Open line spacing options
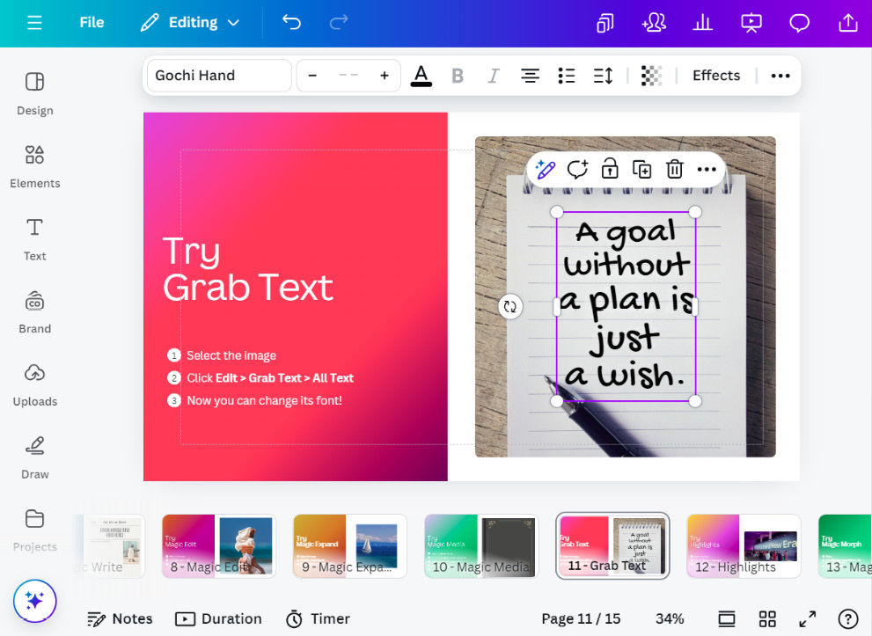 (603, 76)
